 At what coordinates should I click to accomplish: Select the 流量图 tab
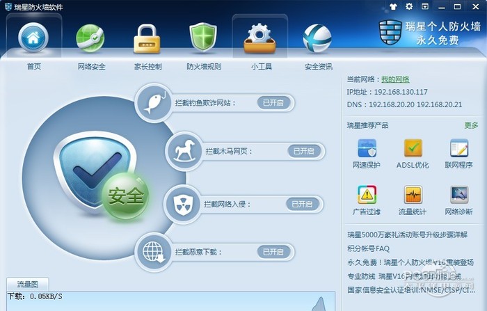[28, 284]
